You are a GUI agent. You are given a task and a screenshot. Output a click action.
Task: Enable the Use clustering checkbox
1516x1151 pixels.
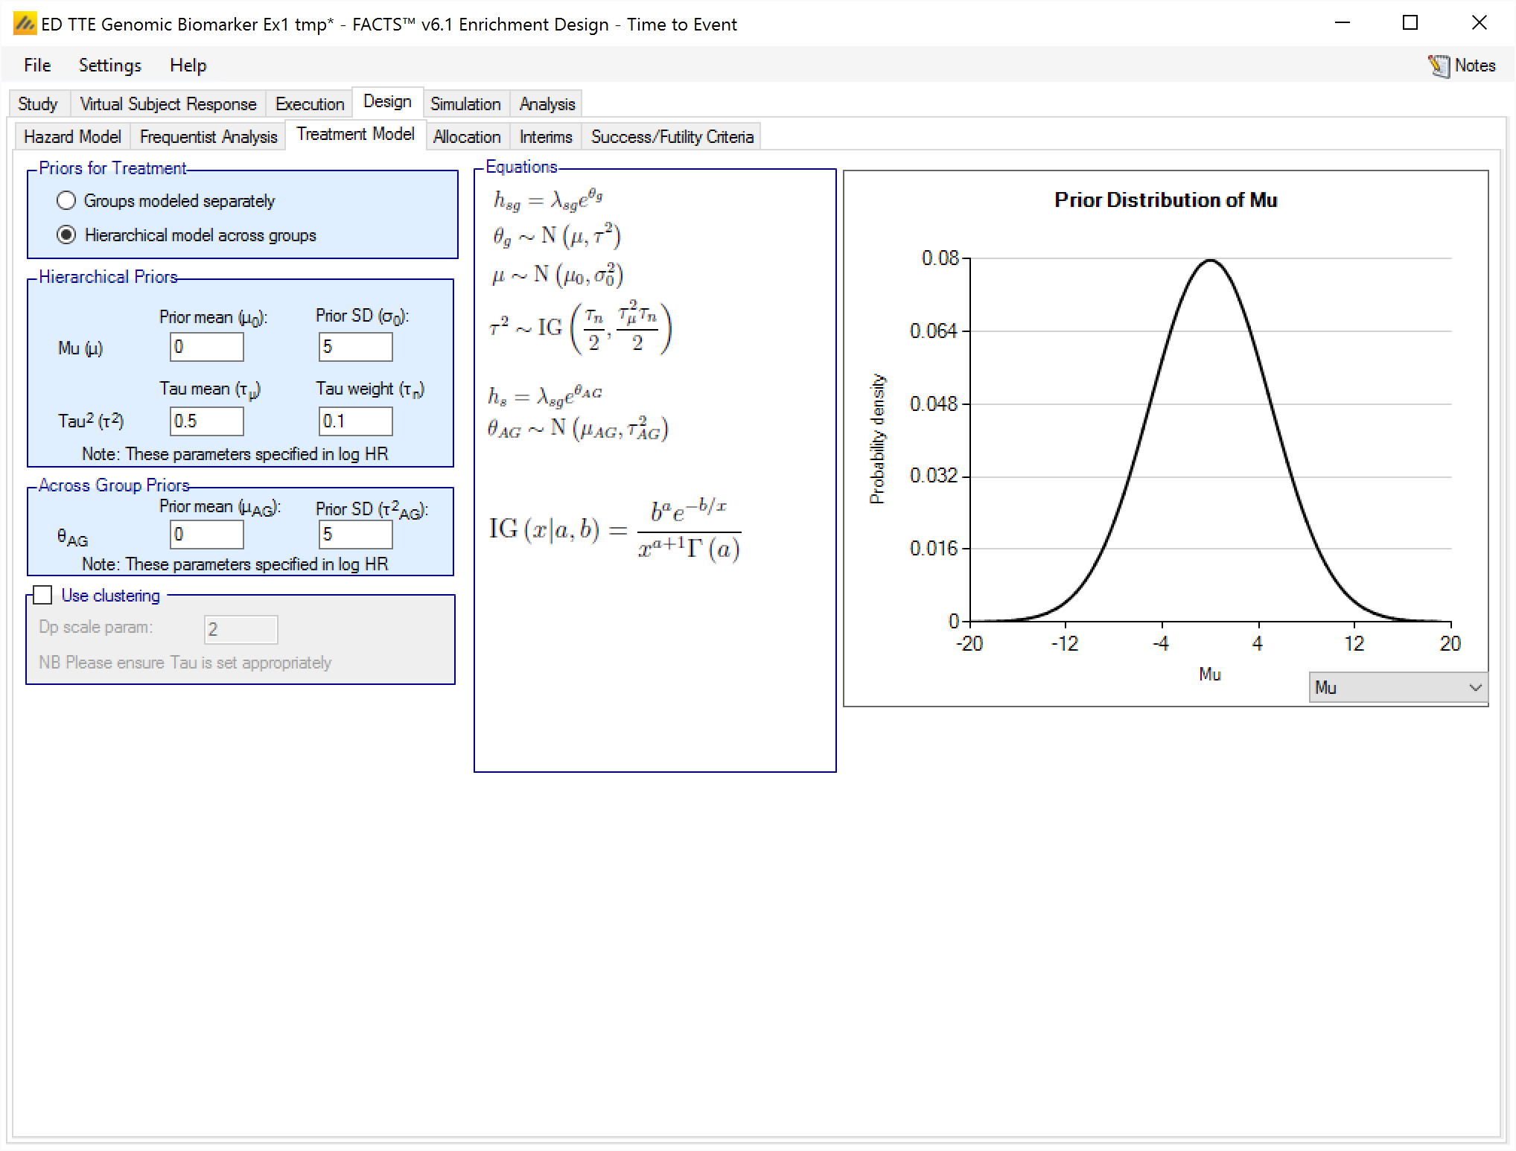(x=43, y=595)
